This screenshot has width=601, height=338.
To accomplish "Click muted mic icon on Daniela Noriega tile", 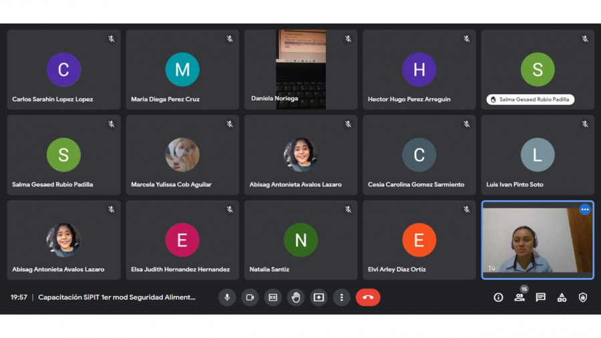I will [x=348, y=39].
